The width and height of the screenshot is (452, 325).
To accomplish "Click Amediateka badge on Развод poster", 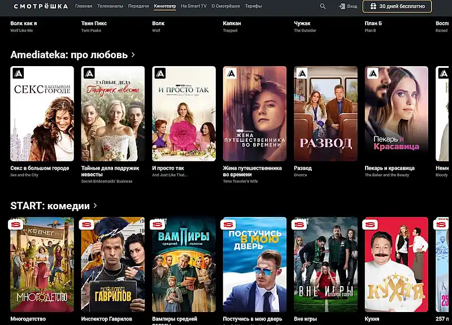I will 302,73.
